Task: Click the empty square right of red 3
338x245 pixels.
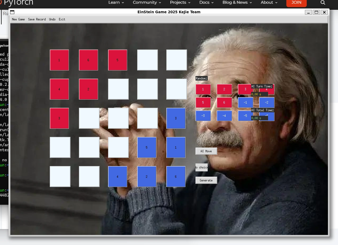Action: coord(89,118)
